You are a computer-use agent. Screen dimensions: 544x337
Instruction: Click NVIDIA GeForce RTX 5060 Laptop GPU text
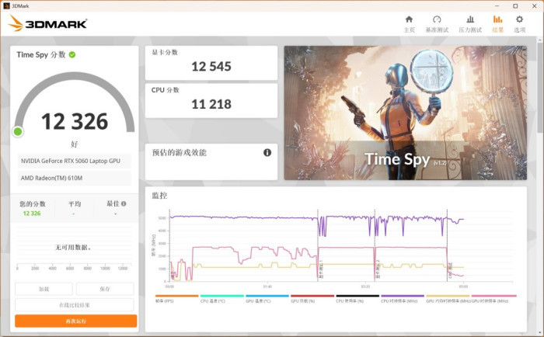pos(71,161)
